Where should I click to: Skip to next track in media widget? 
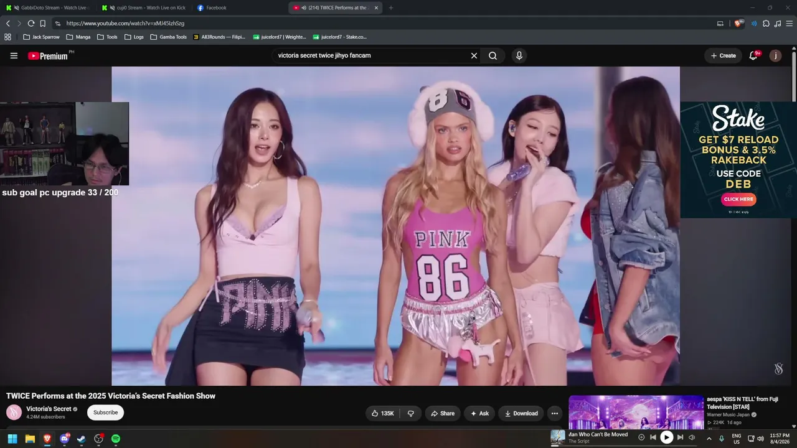click(680, 437)
